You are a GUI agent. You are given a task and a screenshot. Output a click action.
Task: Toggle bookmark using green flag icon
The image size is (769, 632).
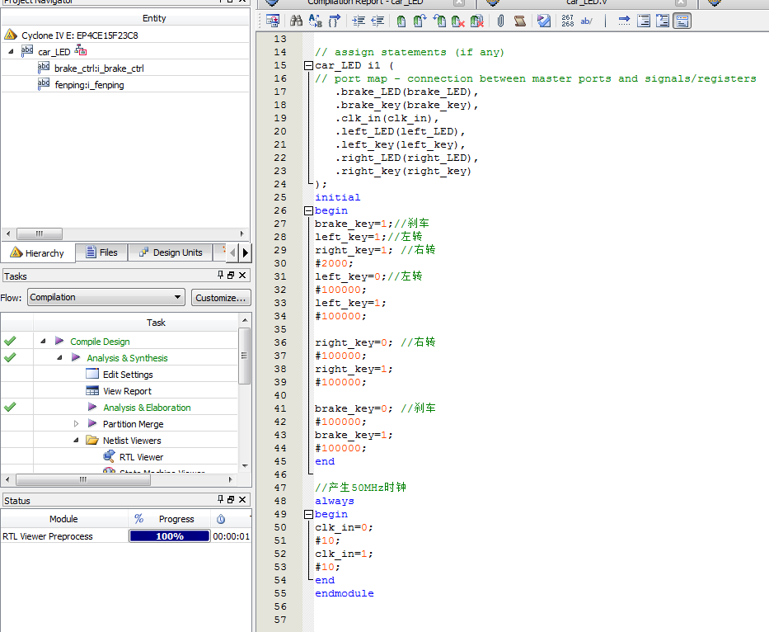pyautogui.click(x=401, y=21)
